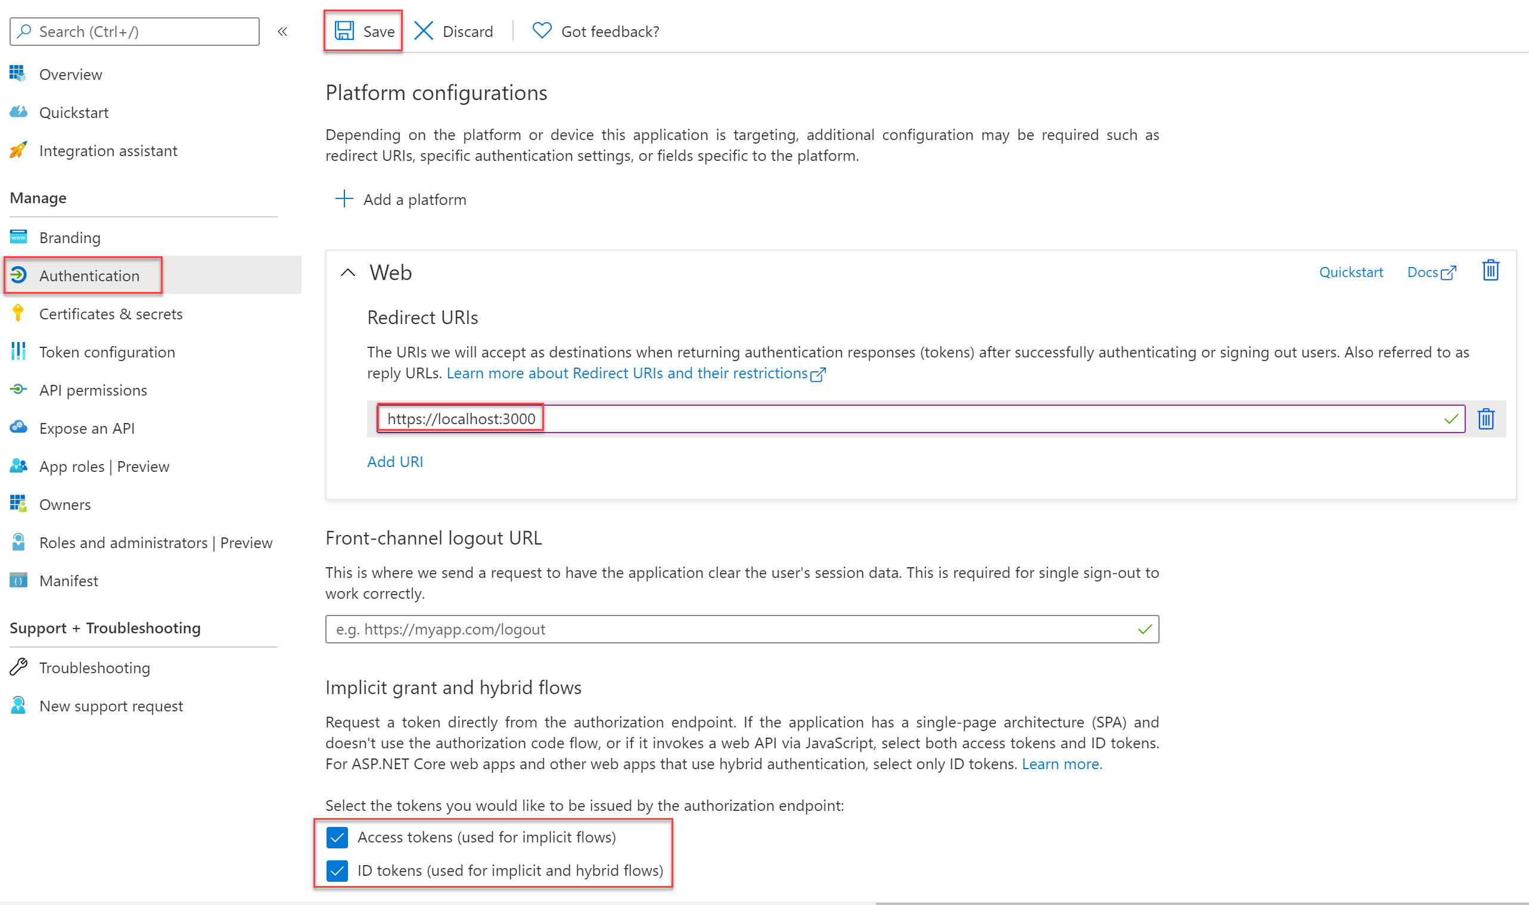1529x905 pixels.
Task: Click the Authentication sidebar icon
Action: [x=18, y=276]
